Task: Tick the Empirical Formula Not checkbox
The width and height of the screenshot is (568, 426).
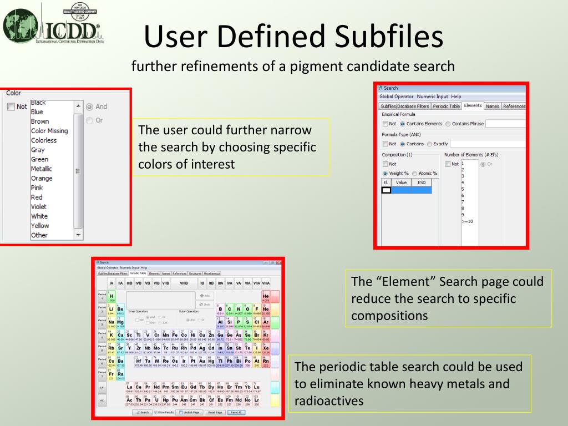Action: [386, 124]
